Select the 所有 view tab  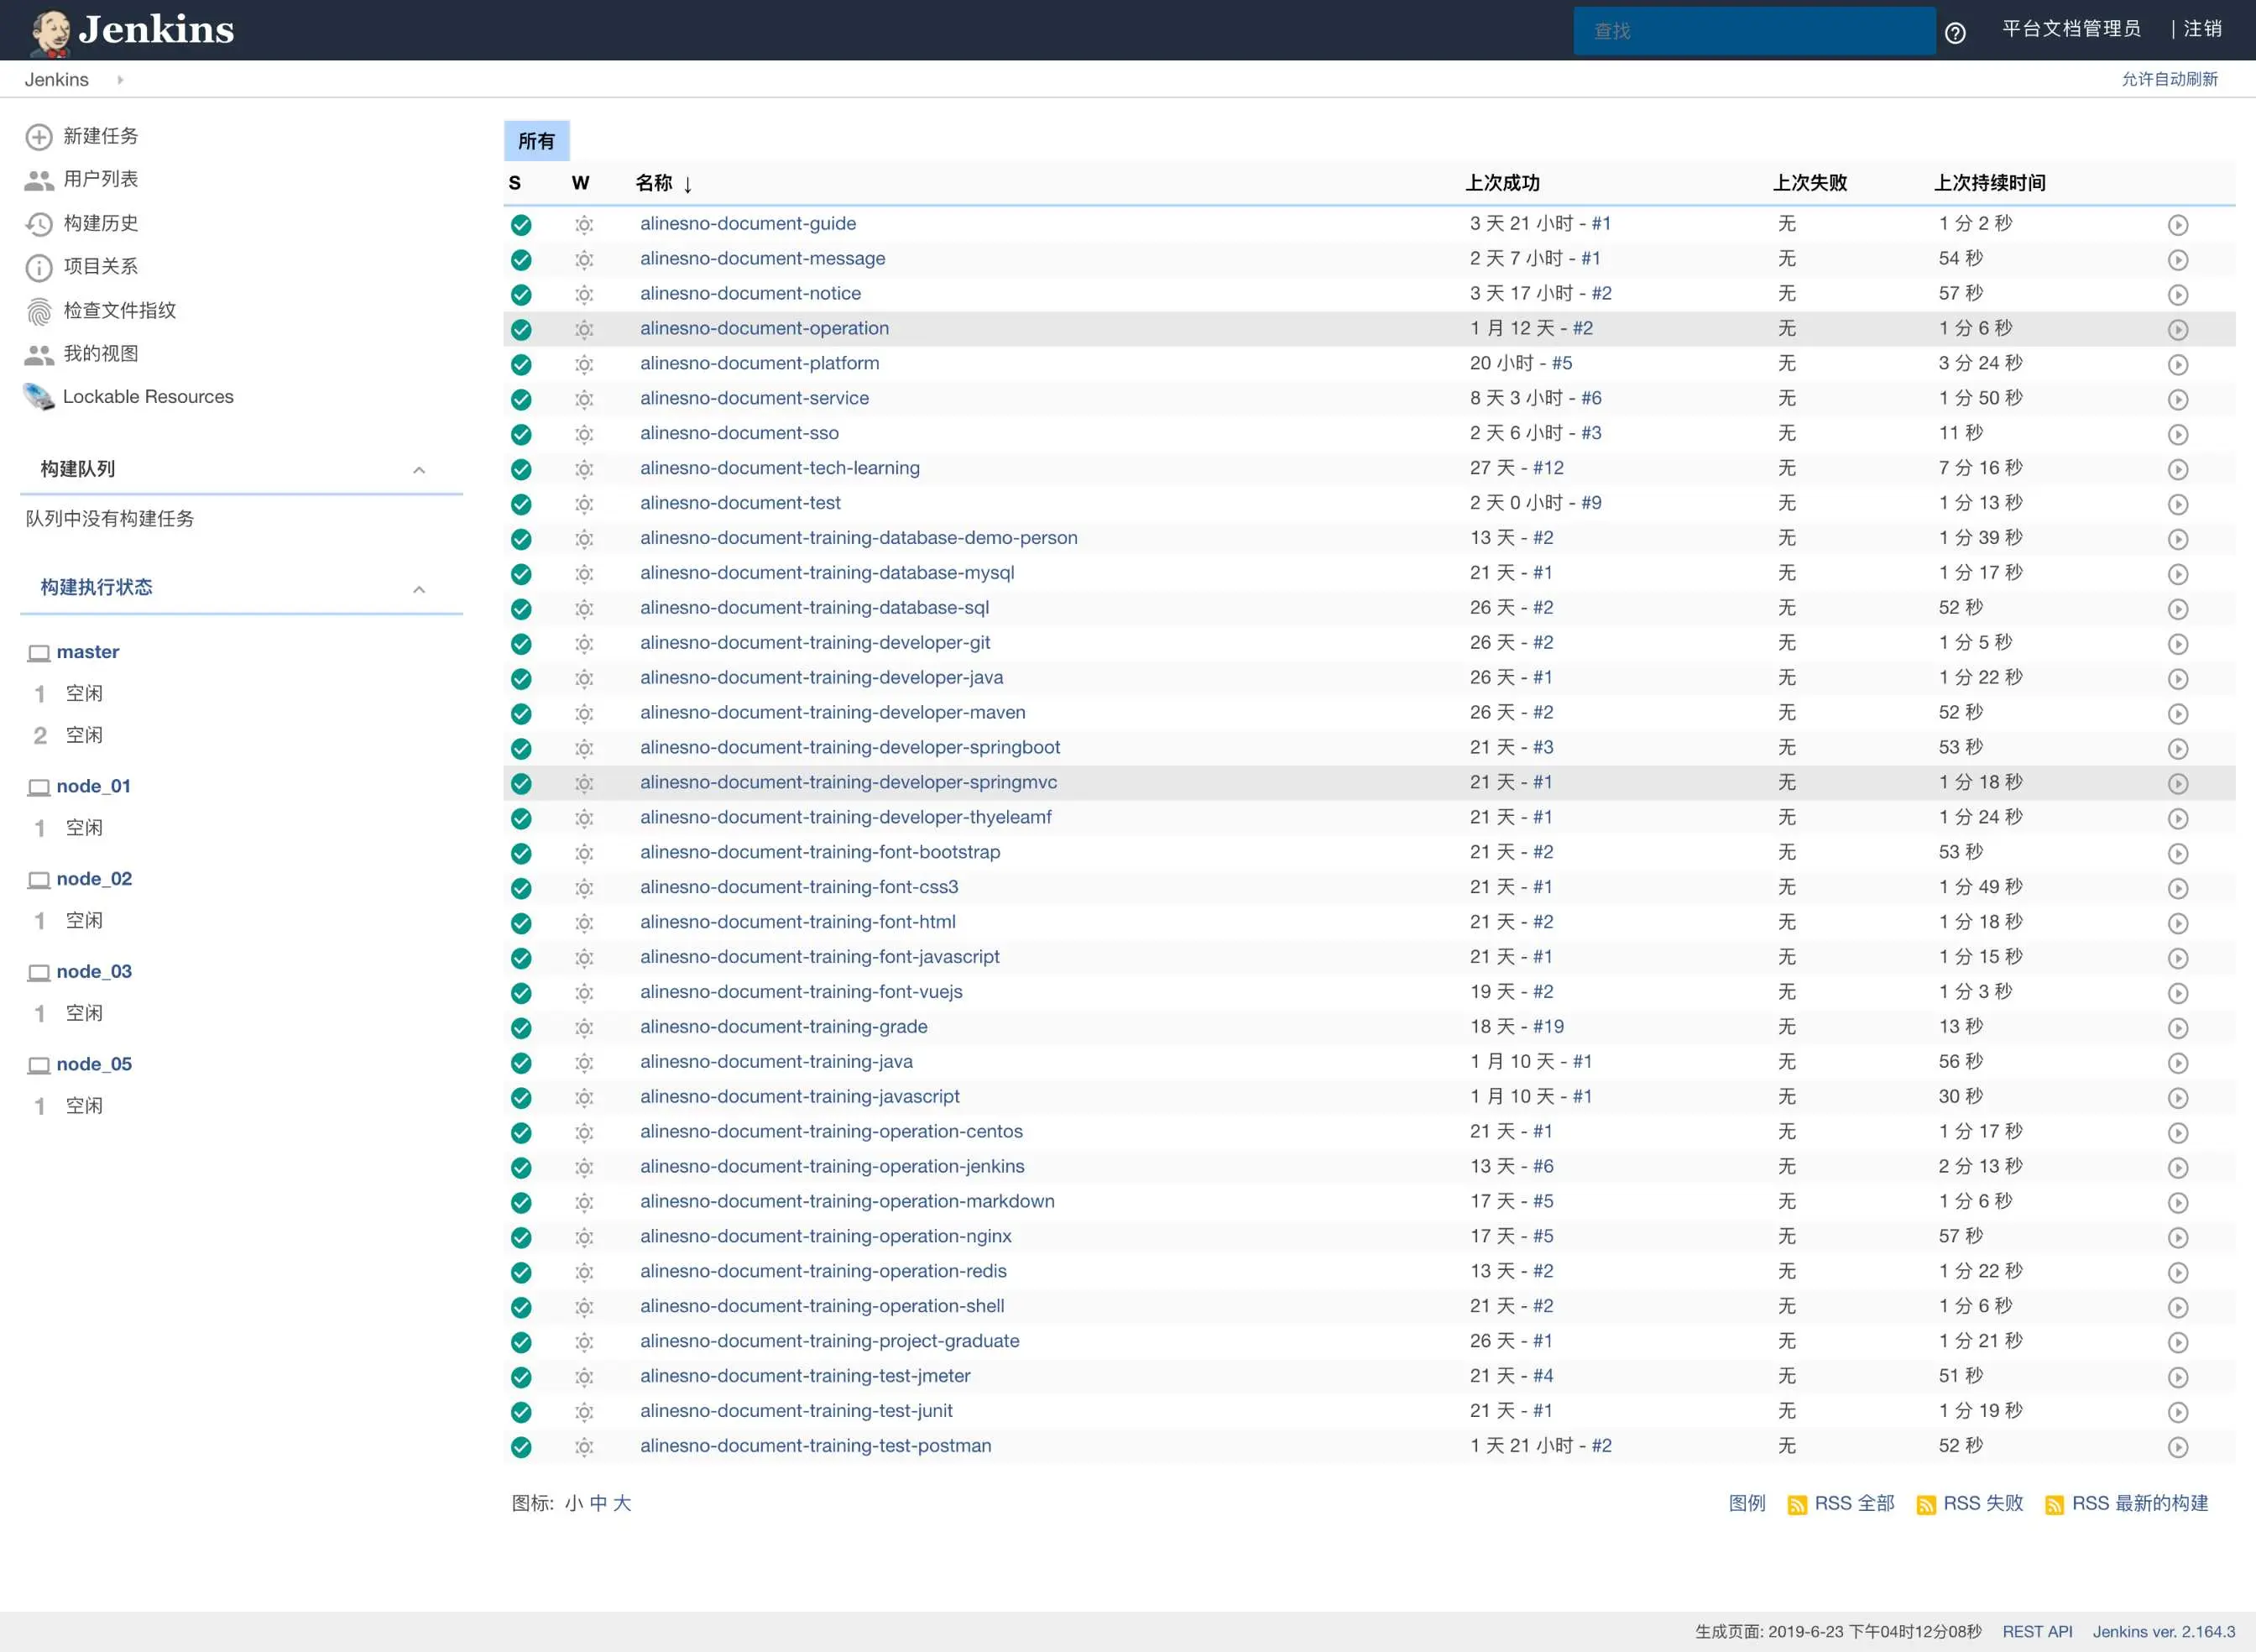tap(537, 141)
